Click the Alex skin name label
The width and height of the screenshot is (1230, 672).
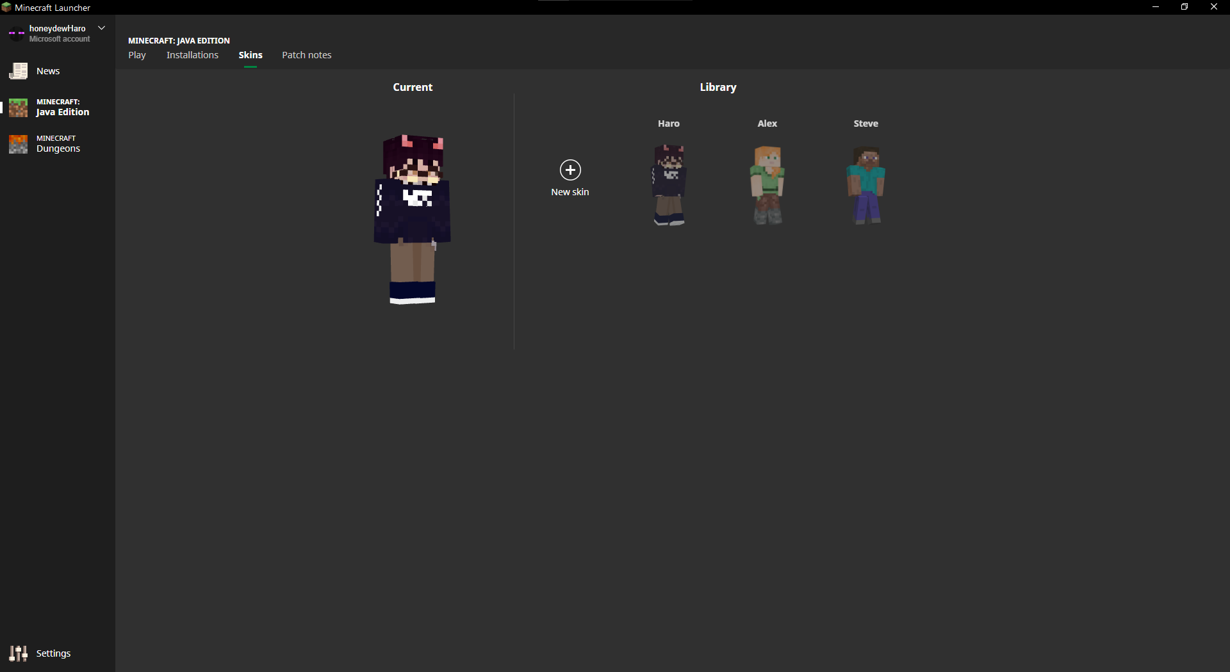pyautogui.click(x=767, y=124)
